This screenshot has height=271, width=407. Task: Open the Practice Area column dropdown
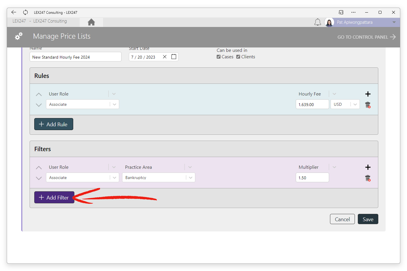click(190, 167)
